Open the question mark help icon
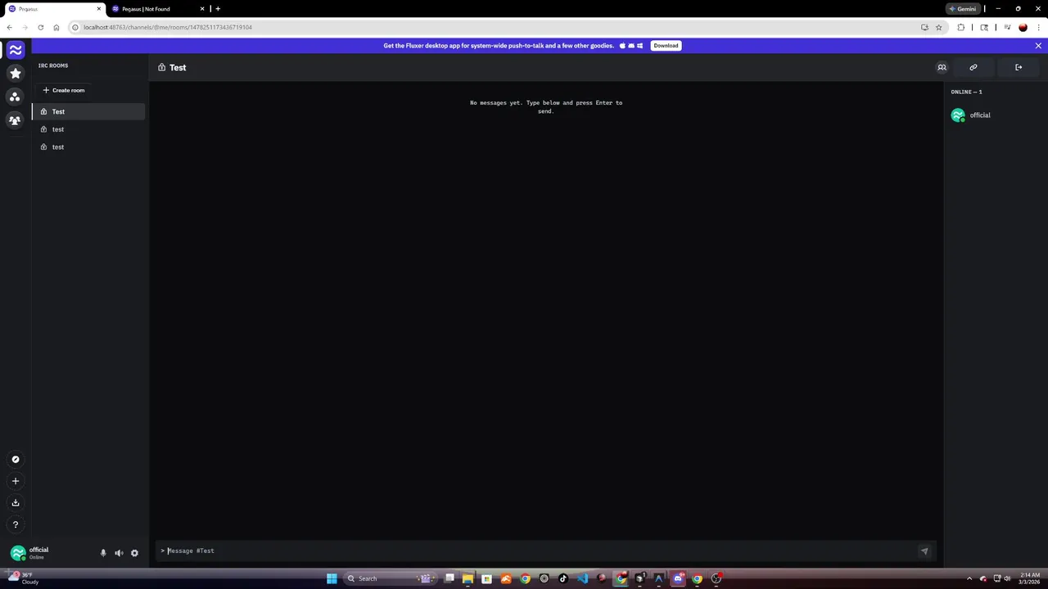This screenshot has height=589, width=1048. [15, 525]
